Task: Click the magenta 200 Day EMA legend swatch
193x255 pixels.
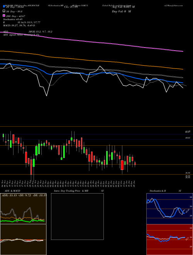Action: point(4,15)
